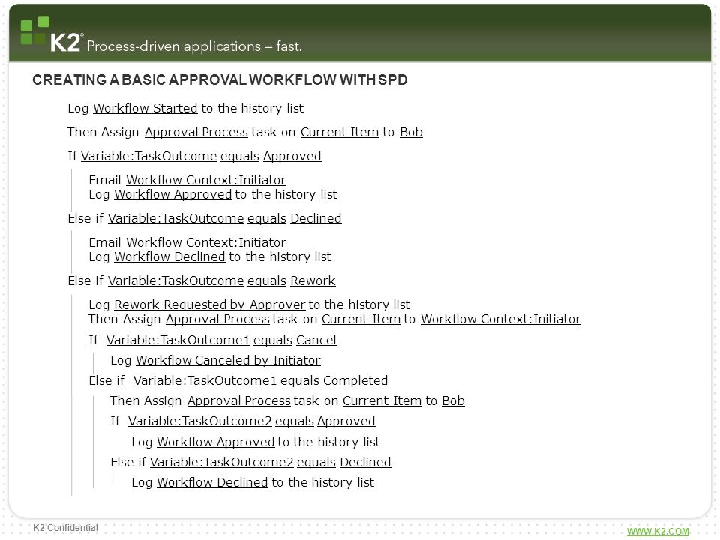This screenshot has height=540, width=720.
Task: Click the Declined link after the first Else if
Action: pos(316,218)
